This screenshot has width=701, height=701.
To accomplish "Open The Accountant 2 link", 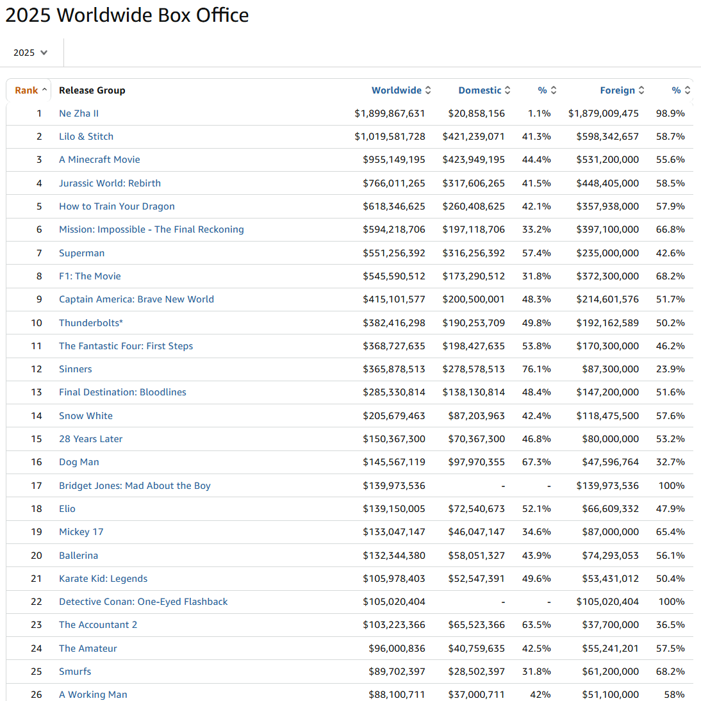I will pos(98,625).
